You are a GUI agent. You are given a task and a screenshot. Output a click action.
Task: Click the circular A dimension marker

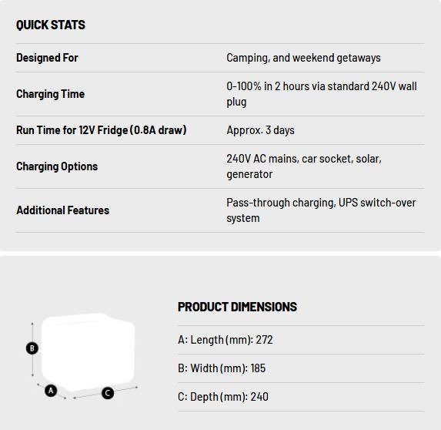(51, 391)
